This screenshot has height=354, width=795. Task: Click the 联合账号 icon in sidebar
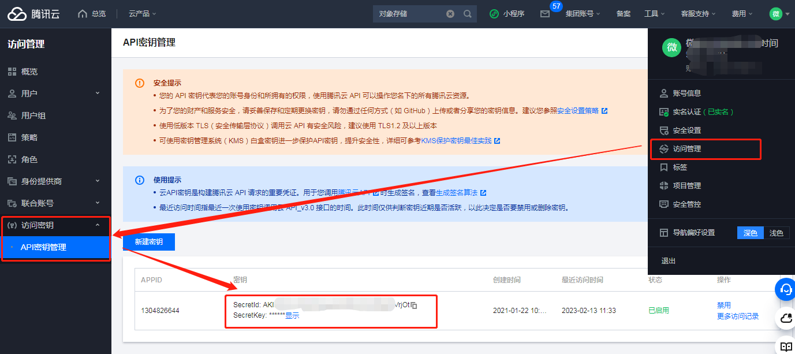12,203
